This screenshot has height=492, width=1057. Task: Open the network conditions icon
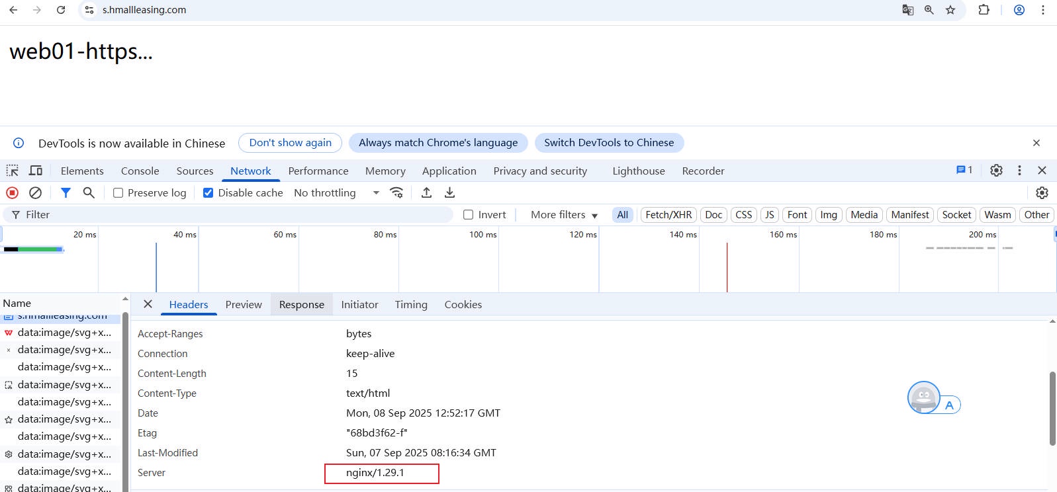[396, 192]
